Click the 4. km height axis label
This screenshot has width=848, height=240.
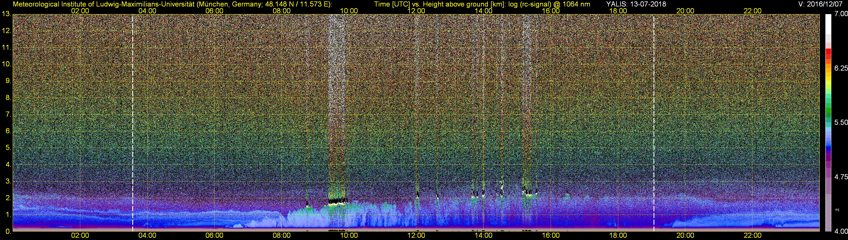tap(8, 164)
